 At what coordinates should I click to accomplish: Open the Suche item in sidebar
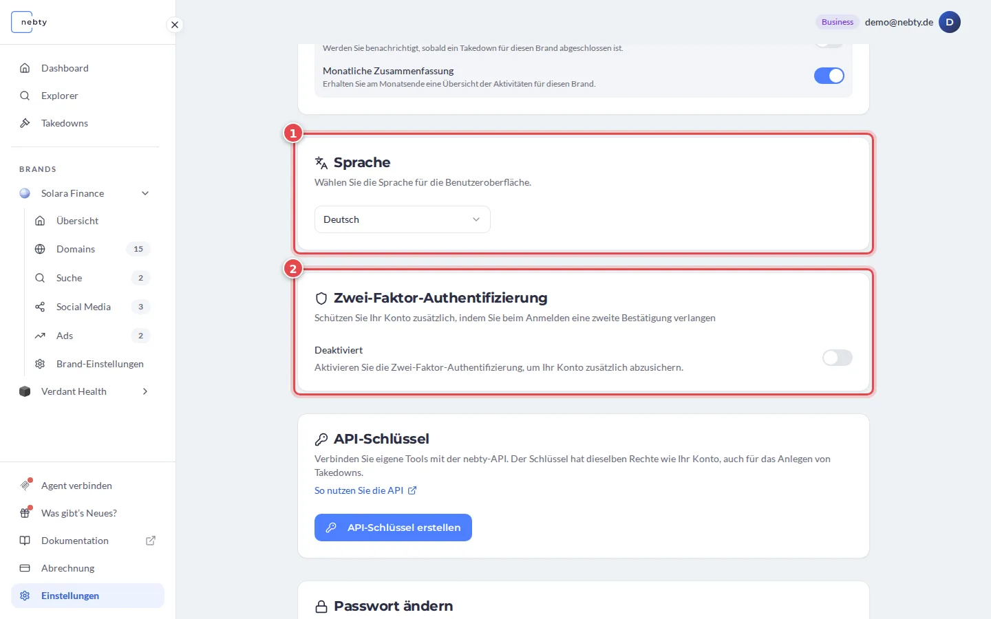click(x=92, y=278)
